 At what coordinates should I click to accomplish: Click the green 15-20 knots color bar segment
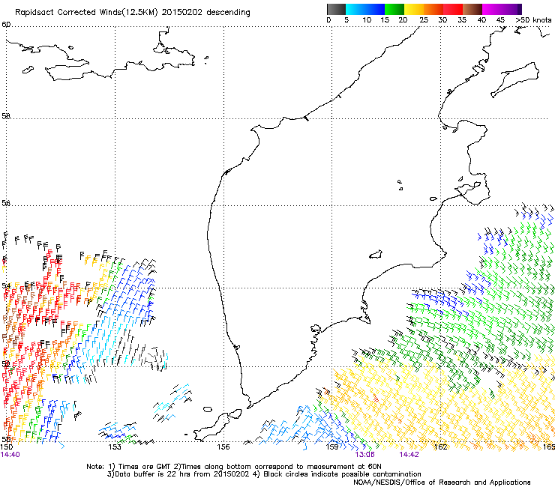(394, 9)
